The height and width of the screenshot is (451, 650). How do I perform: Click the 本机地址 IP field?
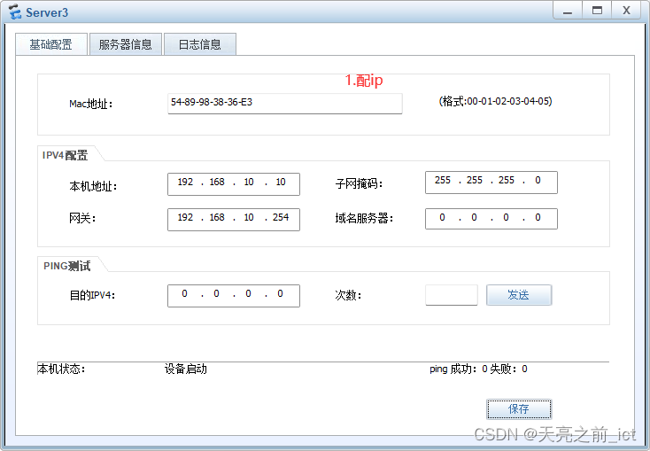coord(234,183)
